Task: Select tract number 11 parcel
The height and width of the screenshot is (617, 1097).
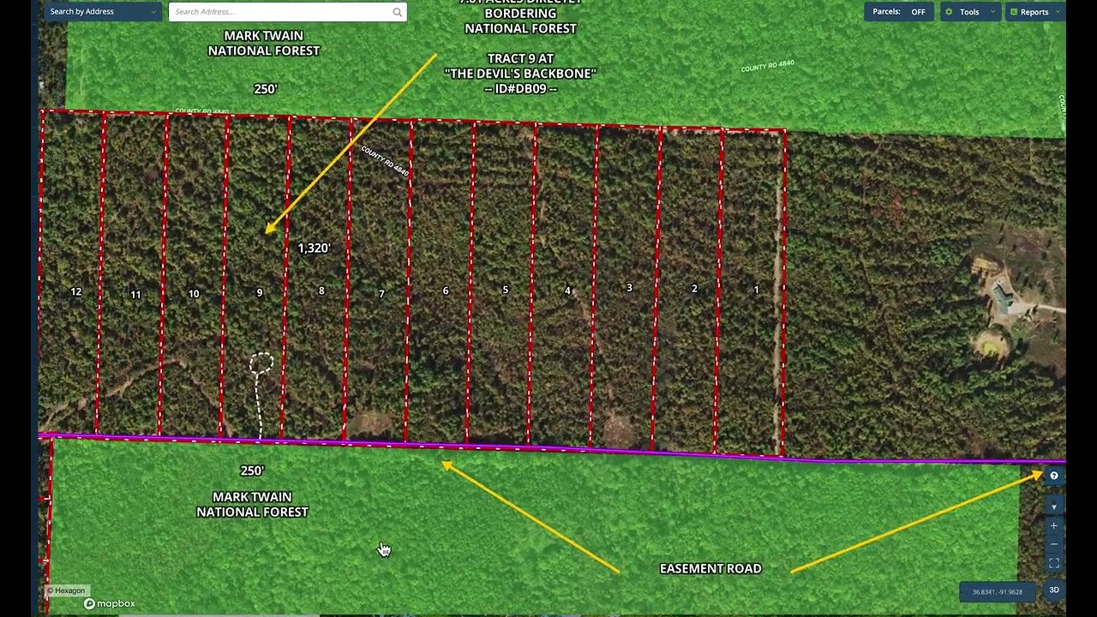Action: point(135,295)
